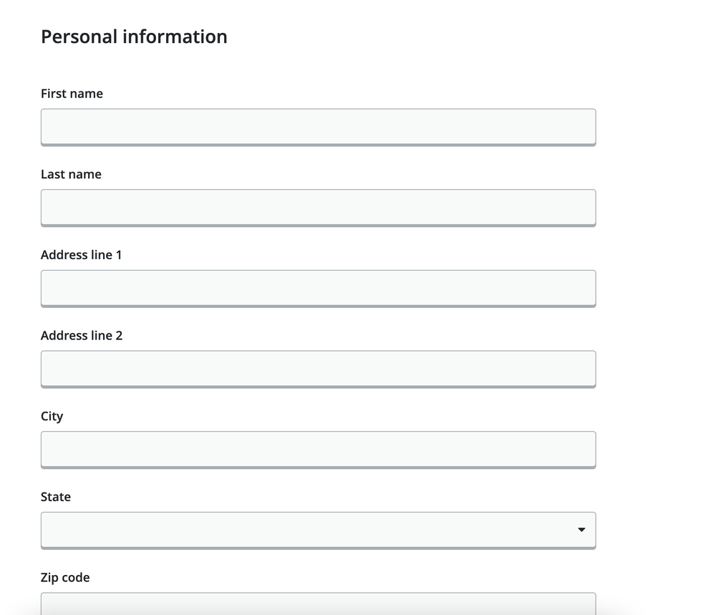Screen dimensions: 716x615
Task: Click the "Address line 1" label
Action: 81,255
